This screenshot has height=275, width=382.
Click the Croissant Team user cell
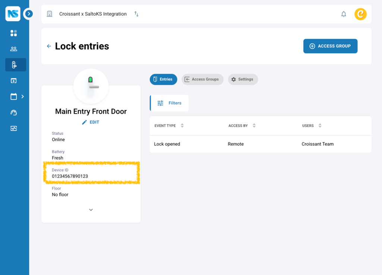(318, 144)
